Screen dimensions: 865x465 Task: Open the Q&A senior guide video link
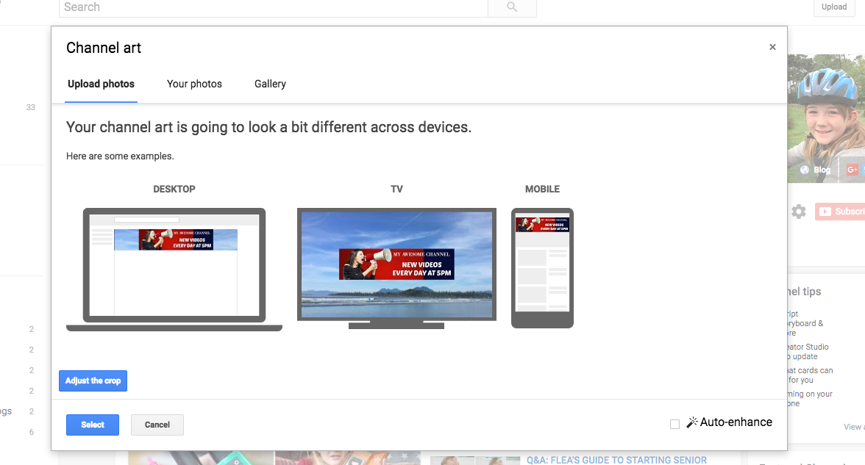point(616,460)
